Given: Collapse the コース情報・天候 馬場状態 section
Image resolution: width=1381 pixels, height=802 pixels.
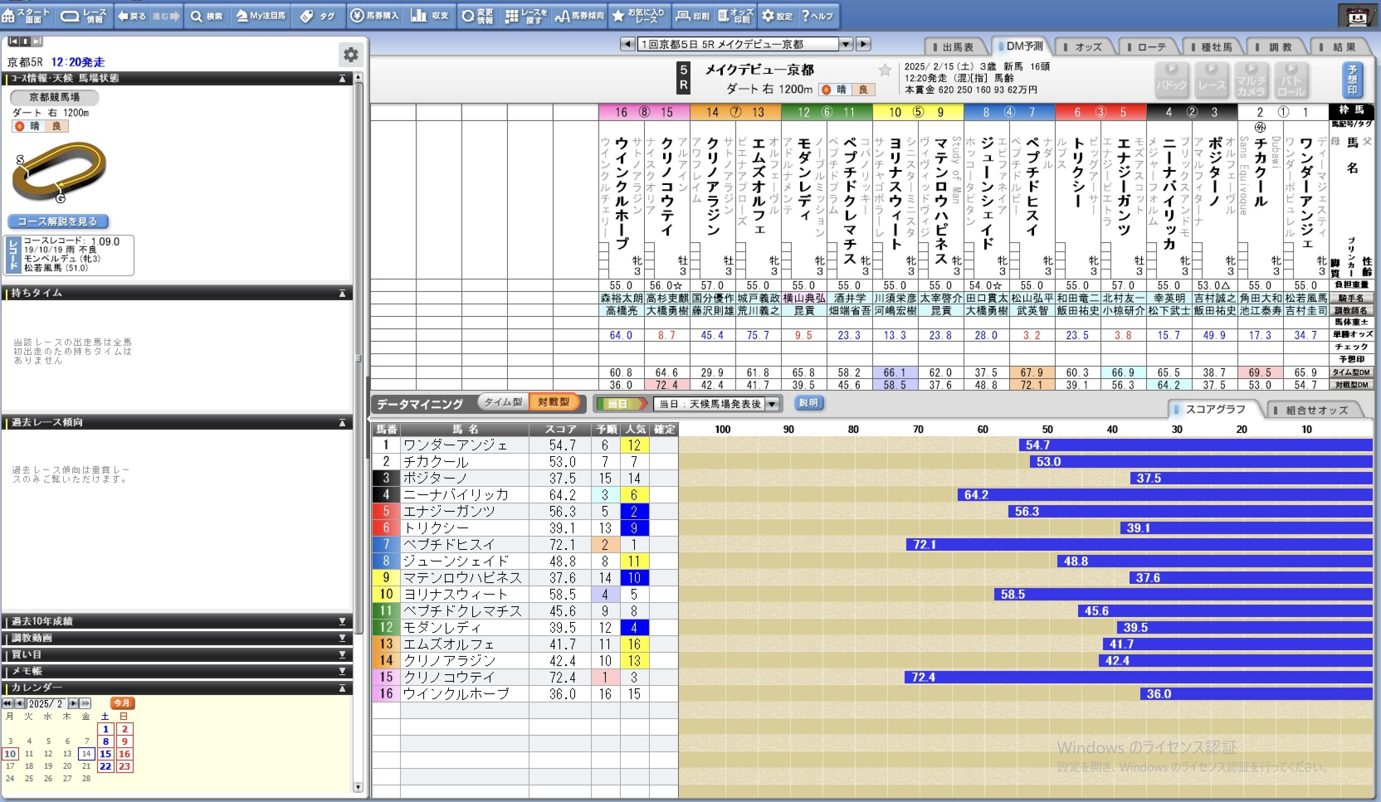Looking at the screenshot, I should pos(342,78).
